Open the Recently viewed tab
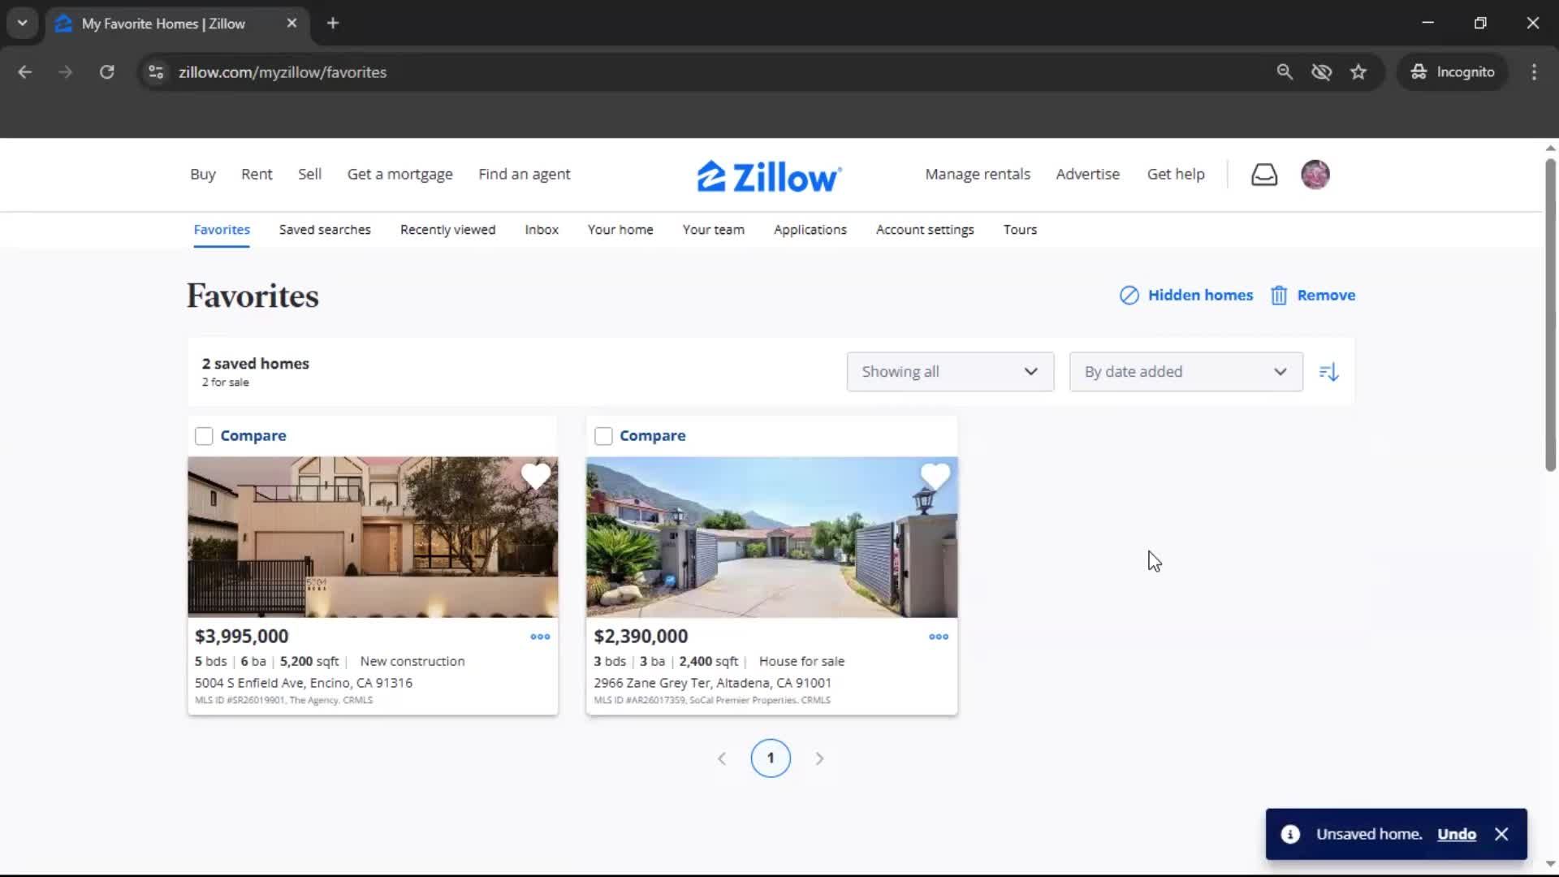Viewport: 1559px width, 877px height. [x=447, y=230]
